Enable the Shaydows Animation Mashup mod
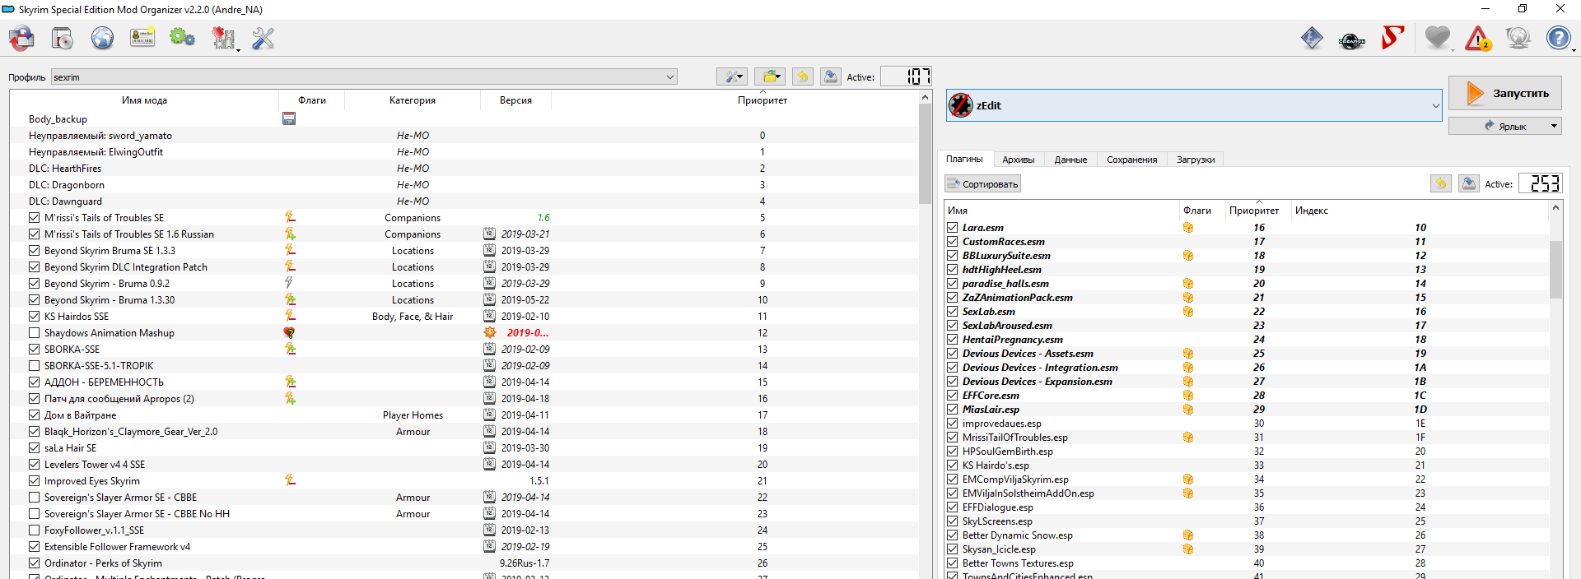 pos(34,333)
